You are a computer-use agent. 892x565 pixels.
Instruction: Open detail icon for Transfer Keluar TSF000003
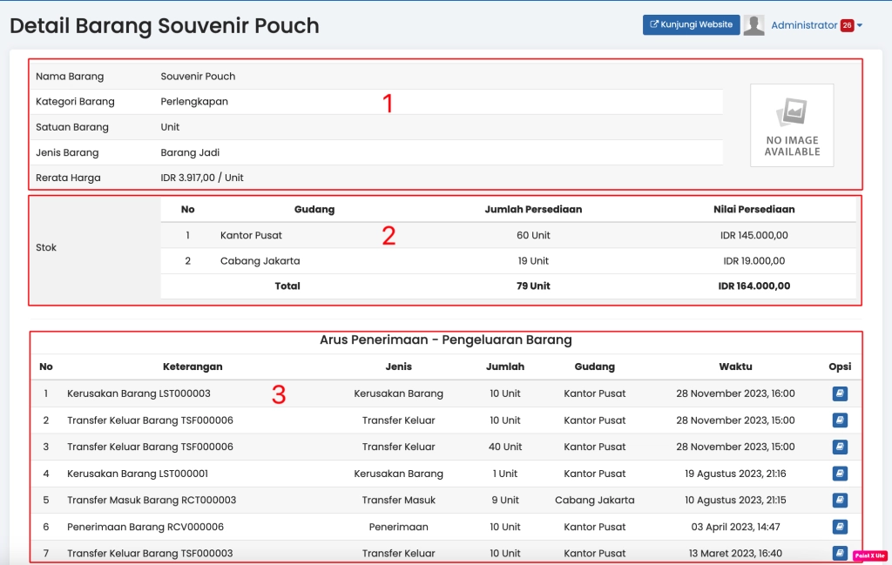[x=840, y=553]
